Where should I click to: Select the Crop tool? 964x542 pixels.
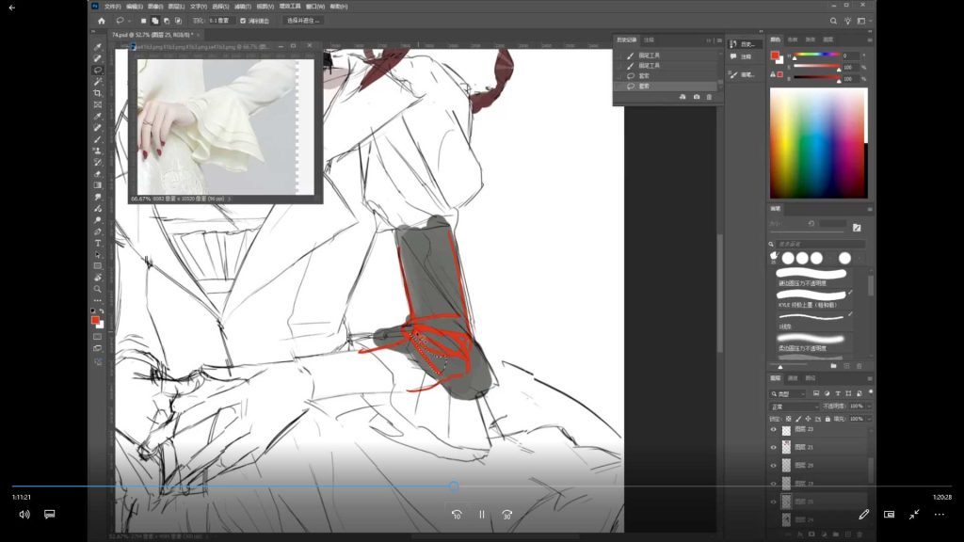[98, 93]
